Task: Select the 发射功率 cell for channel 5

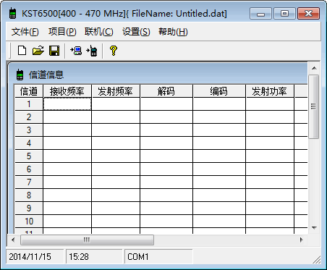Action: [x=270, y=156]
